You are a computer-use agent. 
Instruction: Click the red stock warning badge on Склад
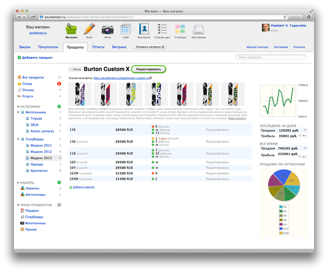(x=59, y=84)
